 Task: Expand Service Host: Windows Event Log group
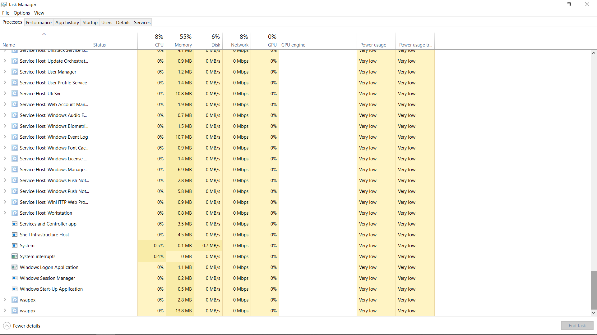click(x=5, y=137)
